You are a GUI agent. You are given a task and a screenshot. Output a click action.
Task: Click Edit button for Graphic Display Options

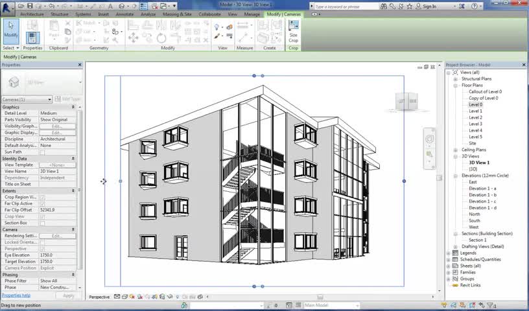point(57,133)
